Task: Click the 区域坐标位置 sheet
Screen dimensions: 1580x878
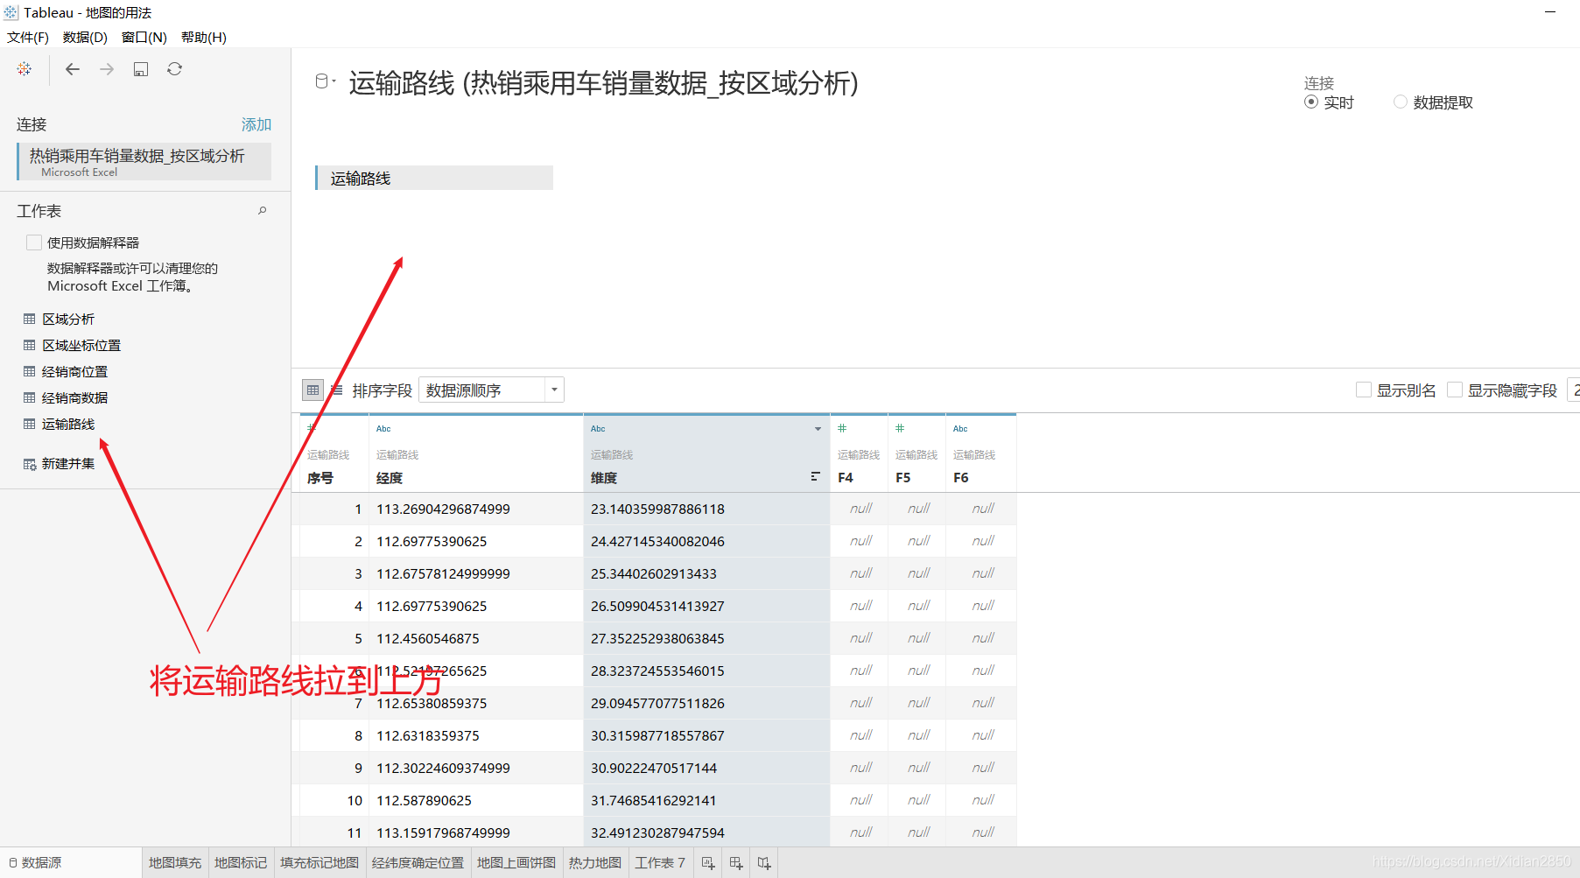Action: tap(81, 345)
